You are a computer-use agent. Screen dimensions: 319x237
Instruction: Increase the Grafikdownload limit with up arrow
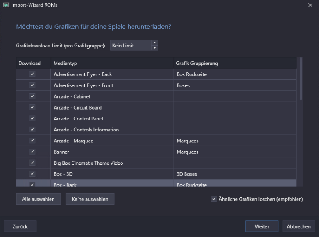click(x=154, y=43)
